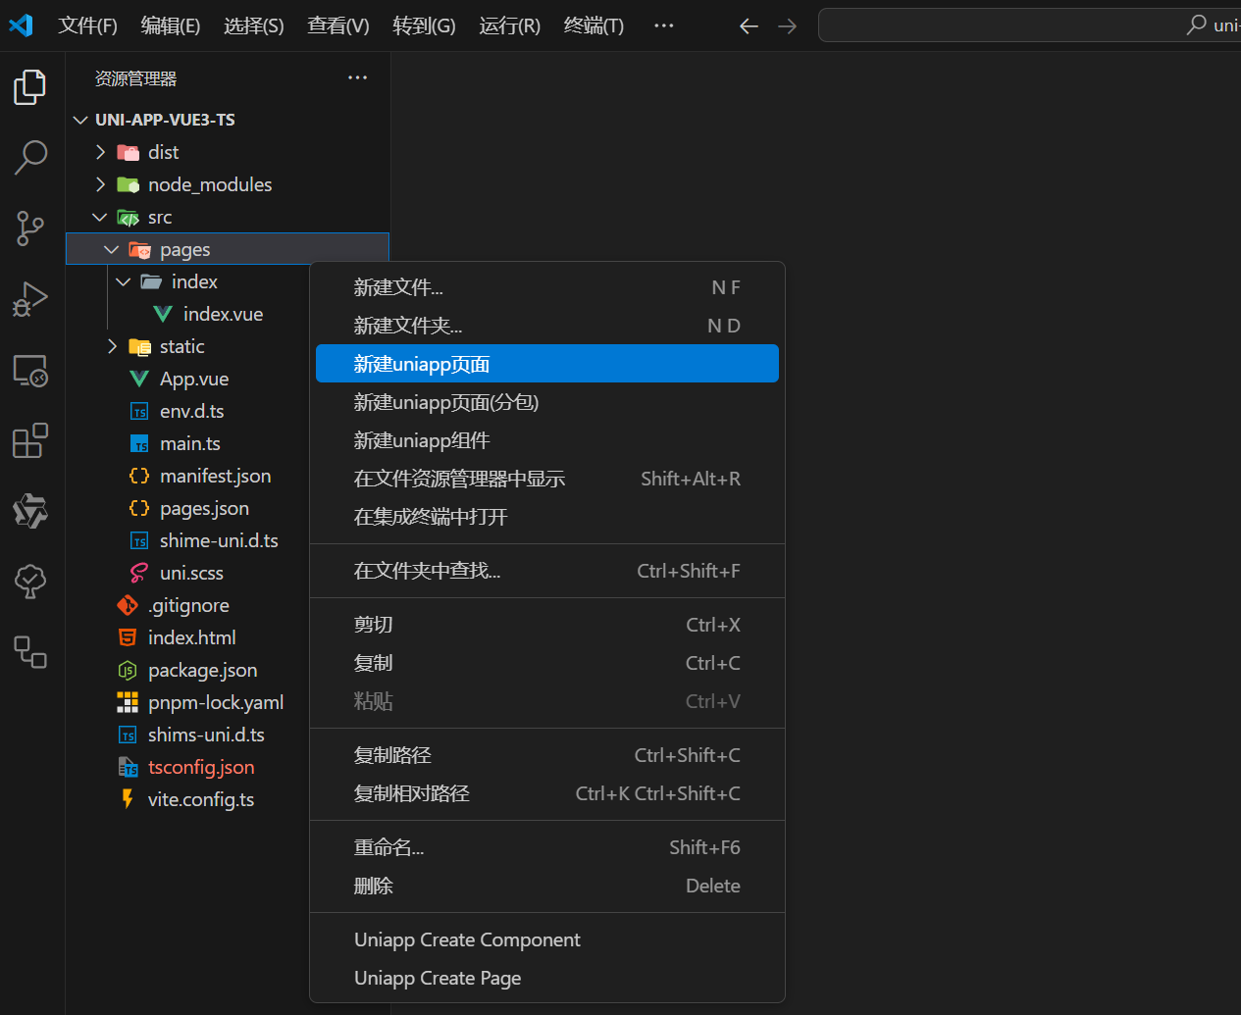Choose 剪切 from context menu
The image size is (1241, 1015).
coord(547,625)
